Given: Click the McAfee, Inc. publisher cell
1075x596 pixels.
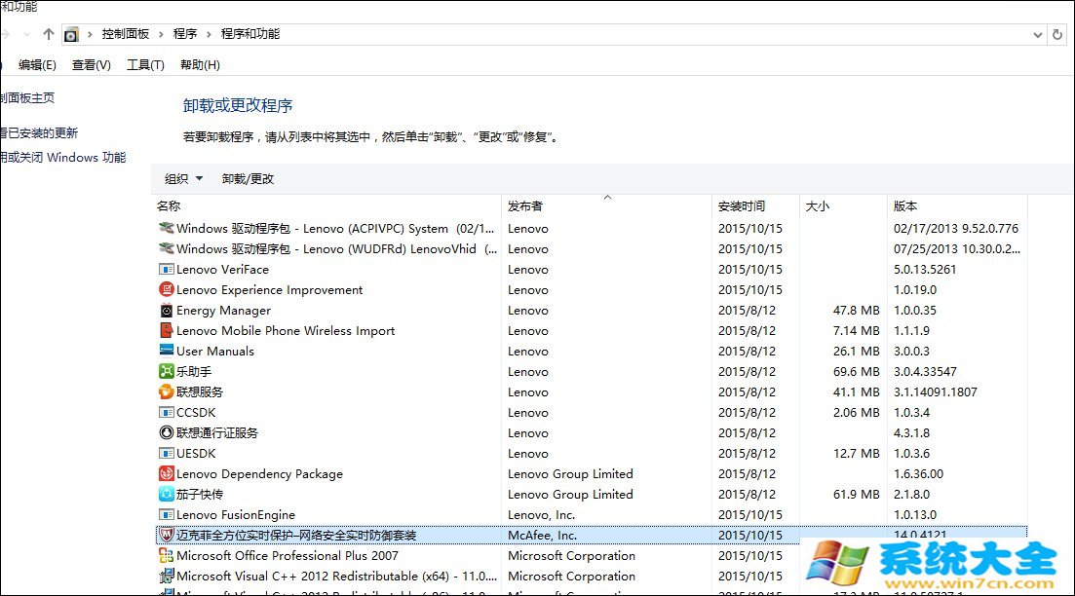Looking at the screenshot, I should (x=542, y=535).
